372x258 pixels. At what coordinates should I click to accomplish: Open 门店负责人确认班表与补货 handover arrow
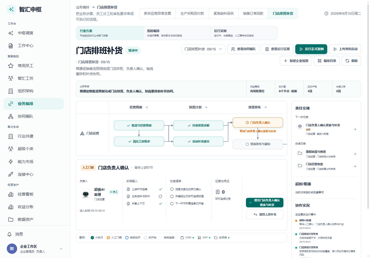[355, 129]
